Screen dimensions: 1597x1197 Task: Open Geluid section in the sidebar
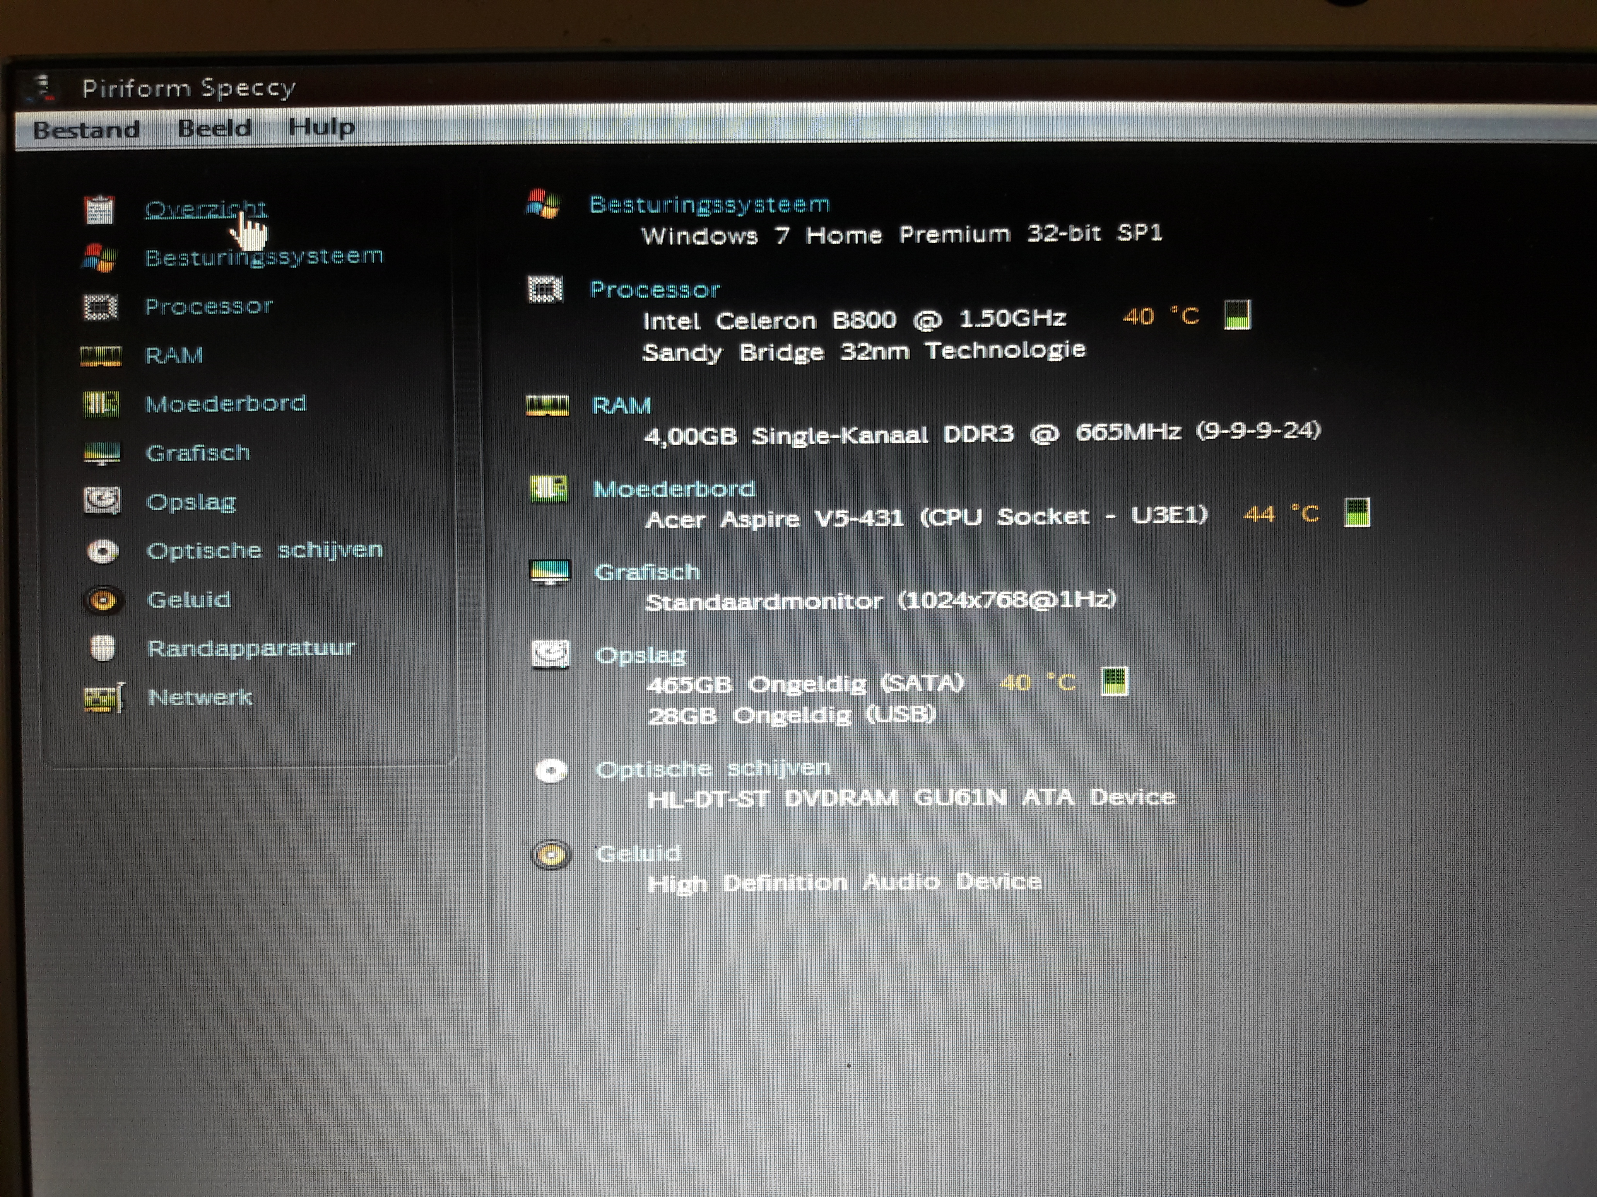(x=188, y=600)
